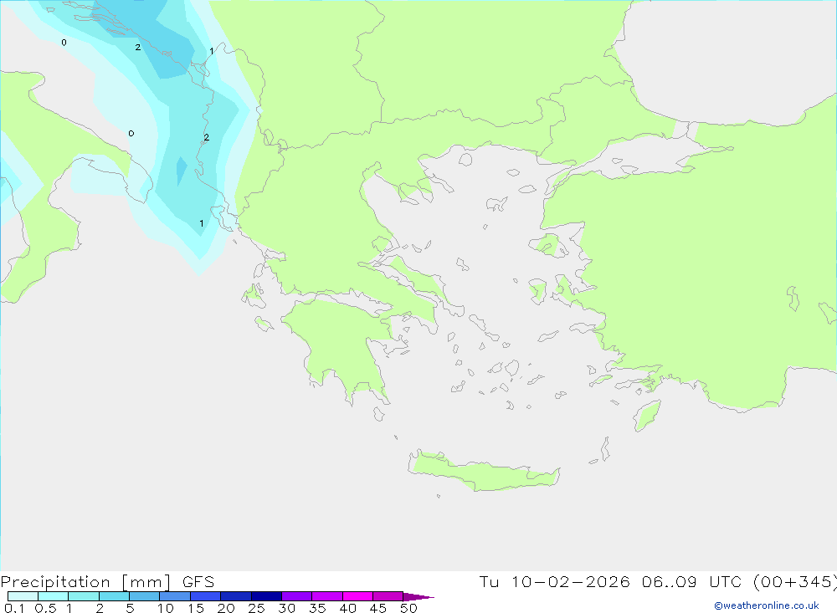The height and width of the screenshot is (613, 837).
Task: Click the 1–2 mm legend color swatch
Action: click(84, 596)
